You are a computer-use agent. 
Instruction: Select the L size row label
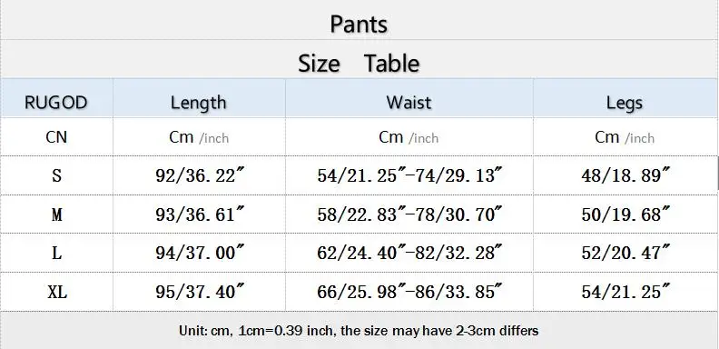point(56,253)
